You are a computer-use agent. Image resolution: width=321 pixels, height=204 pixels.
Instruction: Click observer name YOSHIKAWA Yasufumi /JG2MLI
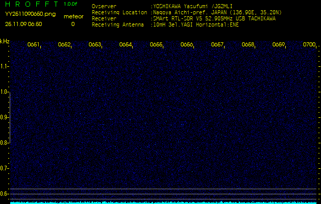tap(193, 6)
